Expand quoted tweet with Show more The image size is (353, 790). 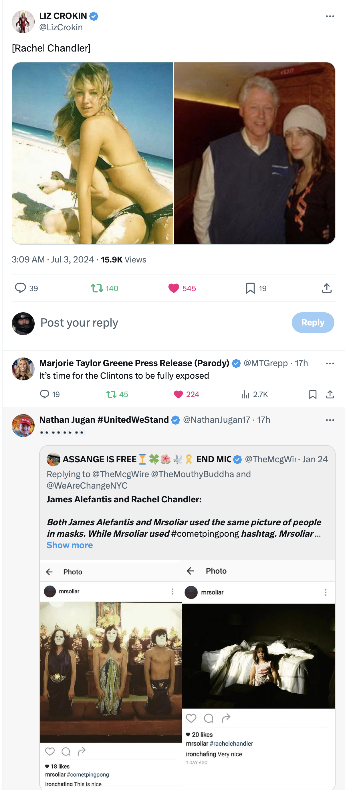pyautogui.click(x=70, y=545)
